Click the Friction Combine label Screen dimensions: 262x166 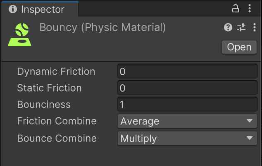click(x=57, y=121)
